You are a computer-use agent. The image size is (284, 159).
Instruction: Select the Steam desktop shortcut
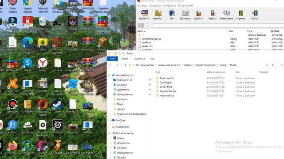tap(58, 106)
